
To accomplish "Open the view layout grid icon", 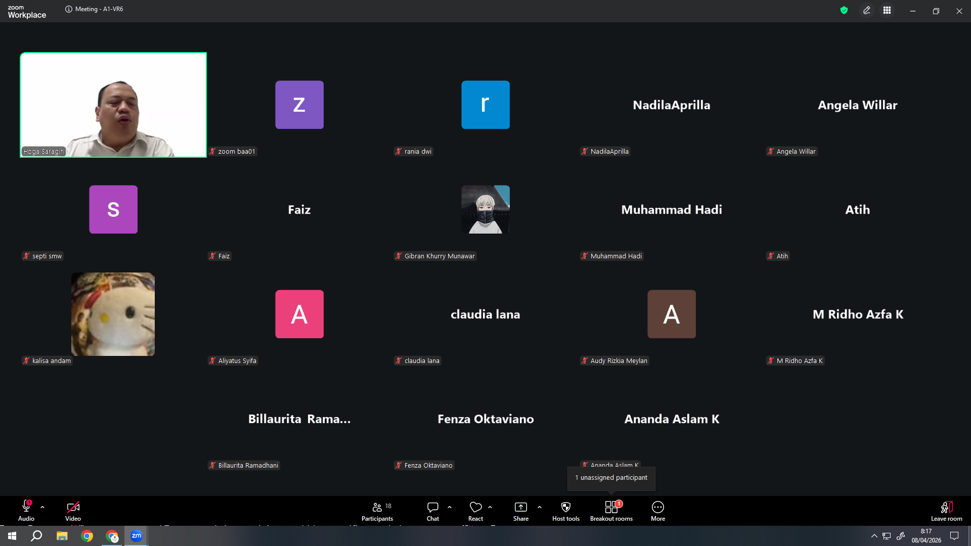I will (x=887, y=10).
